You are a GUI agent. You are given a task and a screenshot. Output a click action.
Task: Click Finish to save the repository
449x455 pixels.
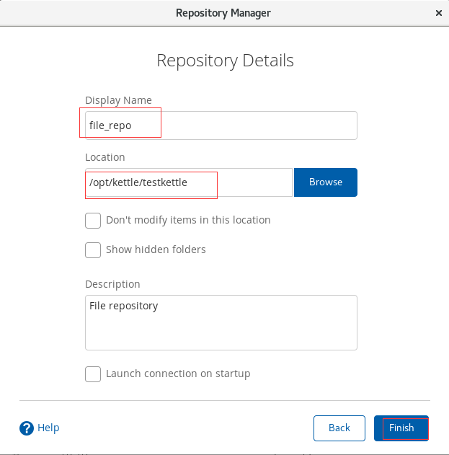pos(401,428)
